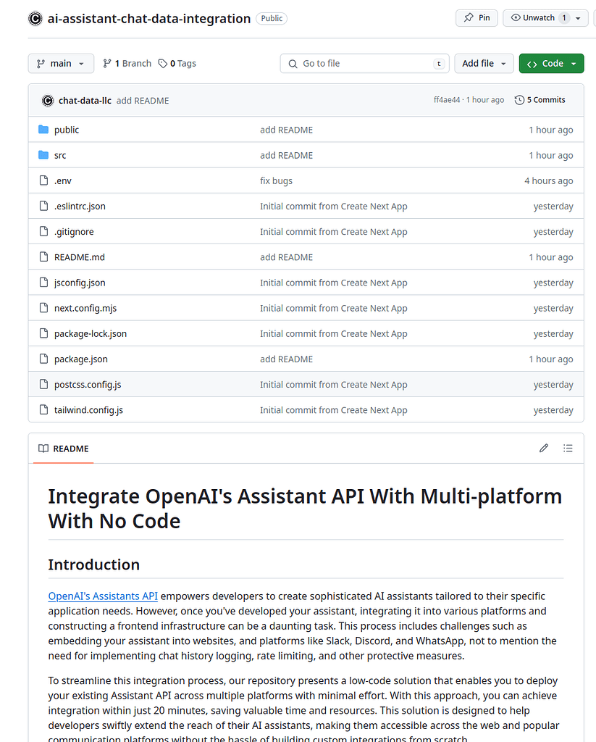Open the OpenAI's Assistants API link
596x742 pixels.
tap(103, 596)
